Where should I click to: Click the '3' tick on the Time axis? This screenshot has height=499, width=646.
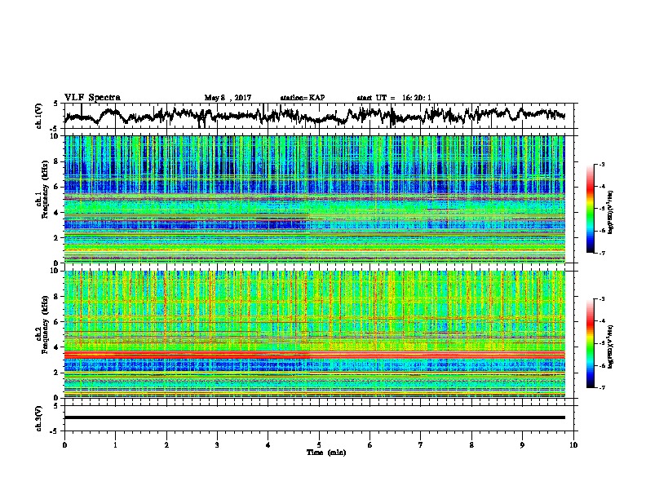[x=217, y=445]
